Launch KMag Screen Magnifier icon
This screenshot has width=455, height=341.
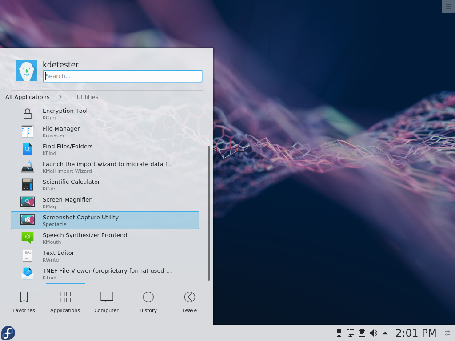(x=28, y=202)
